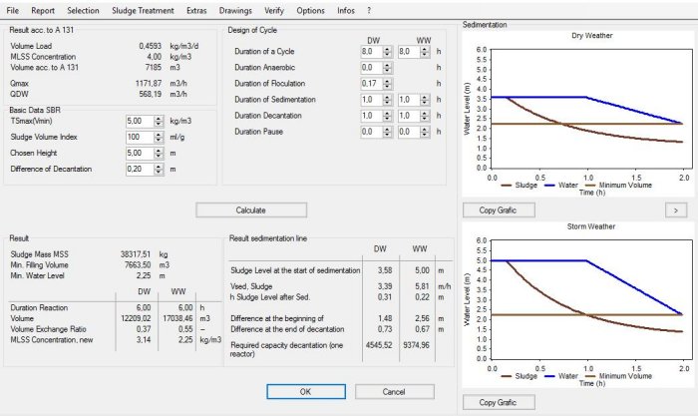Click the TSmax(Vmin) value field
698x416 pixels.
[138, 121]
